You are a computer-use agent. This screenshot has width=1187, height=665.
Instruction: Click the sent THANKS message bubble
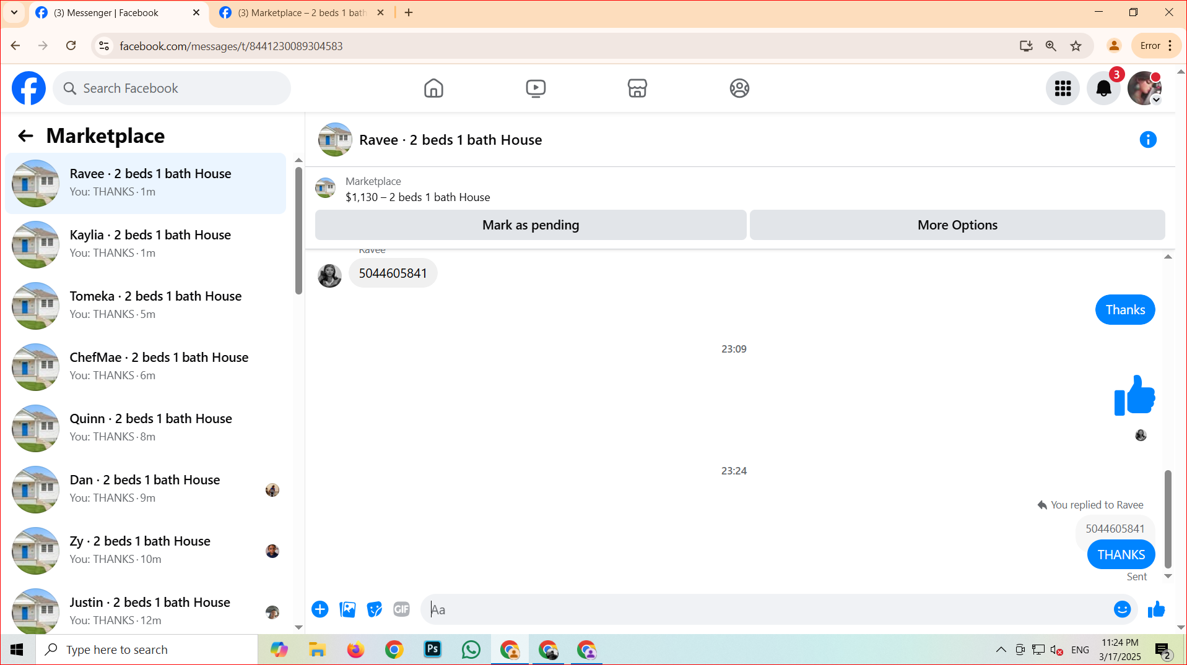click(x=1121, y=555)
